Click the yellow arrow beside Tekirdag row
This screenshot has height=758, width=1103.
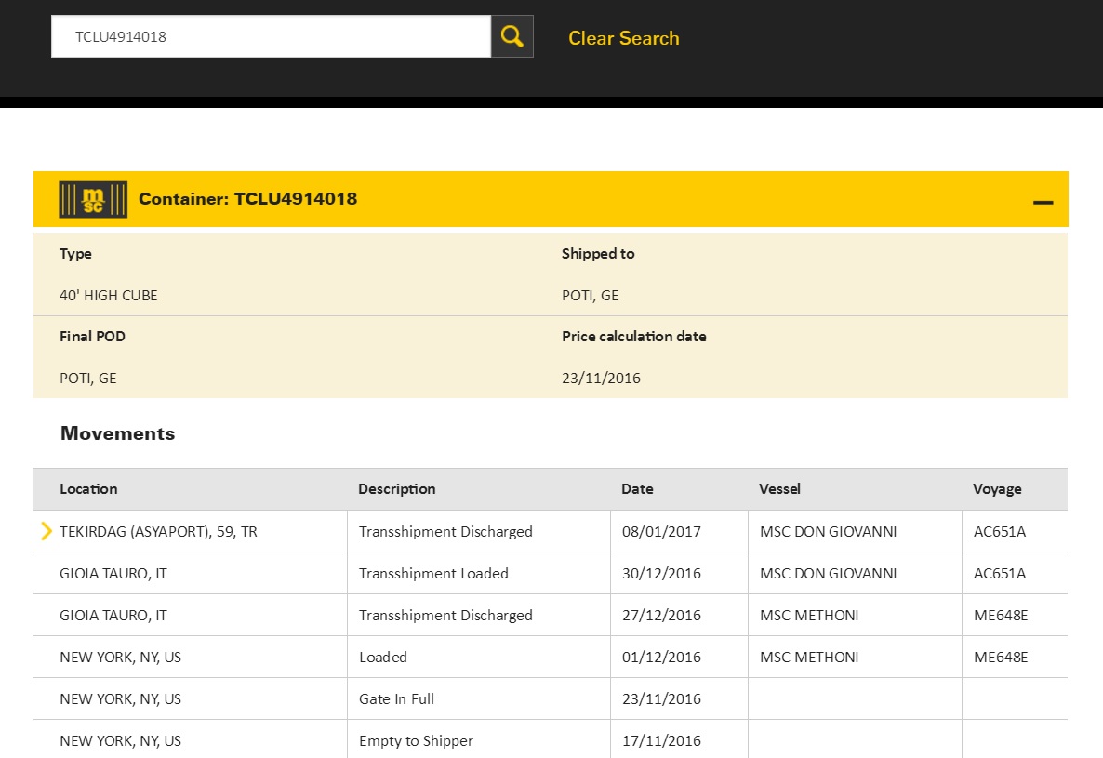[x=47, y=531]
